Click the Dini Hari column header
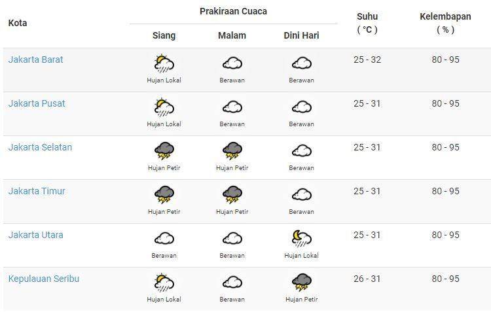 pos(301,35)
